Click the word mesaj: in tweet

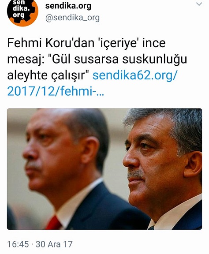[x=26, y=60]
